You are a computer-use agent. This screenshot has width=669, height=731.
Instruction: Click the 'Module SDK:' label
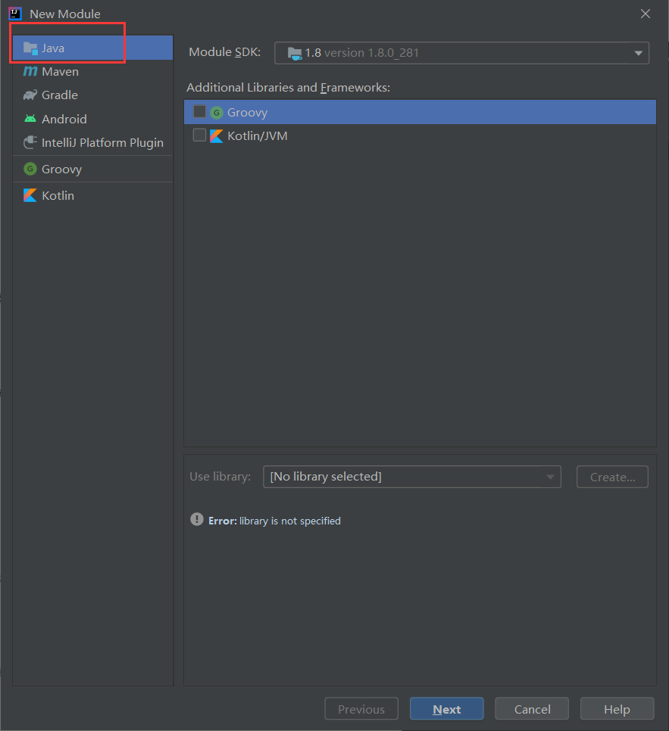(x=224, y=51)
